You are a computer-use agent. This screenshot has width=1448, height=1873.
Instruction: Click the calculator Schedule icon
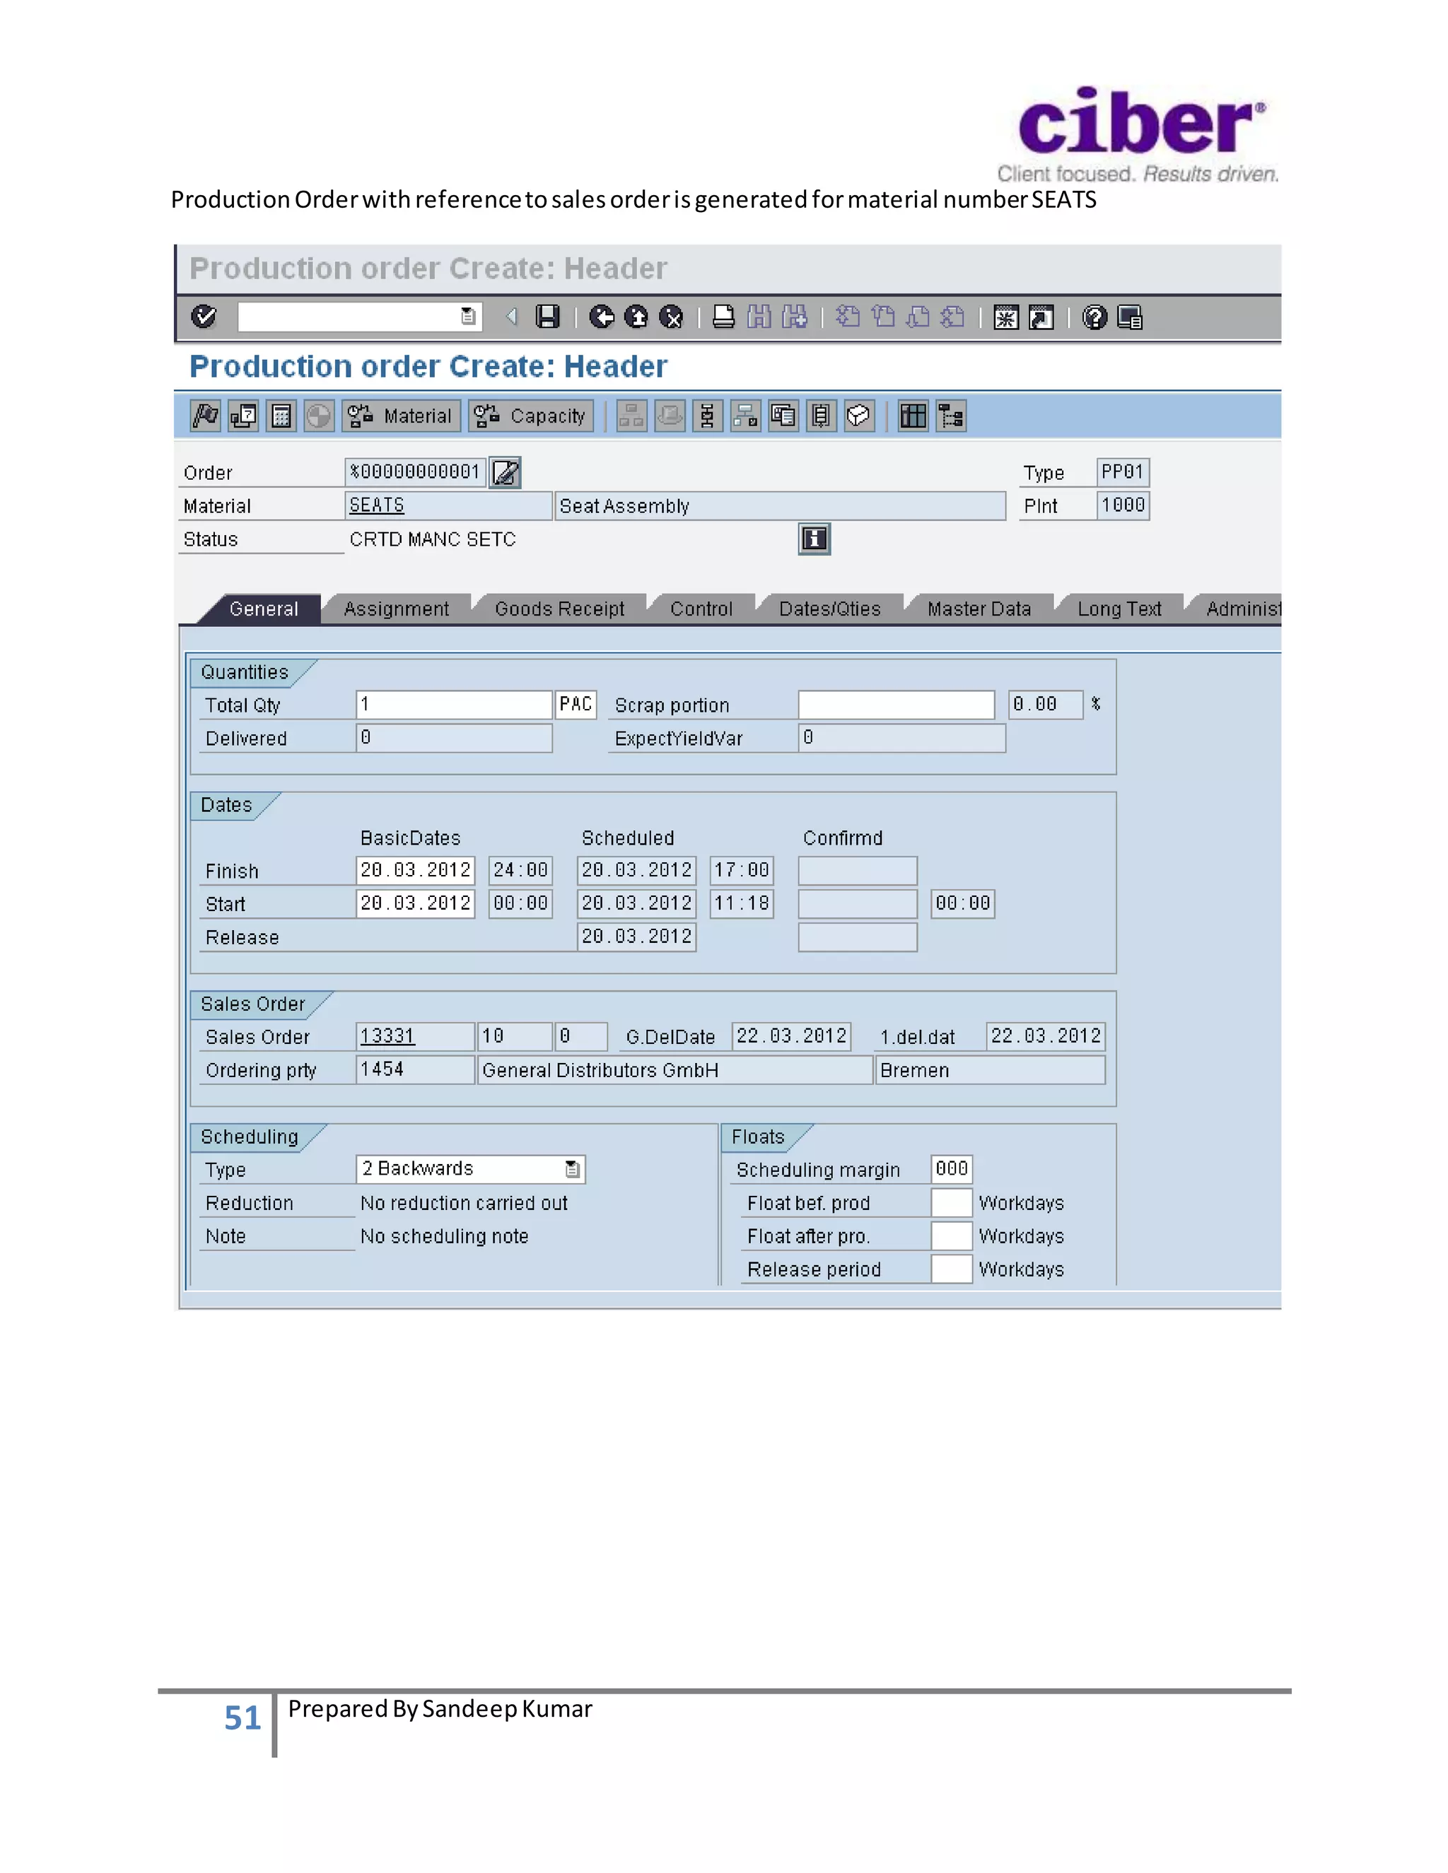click(281, 416)
